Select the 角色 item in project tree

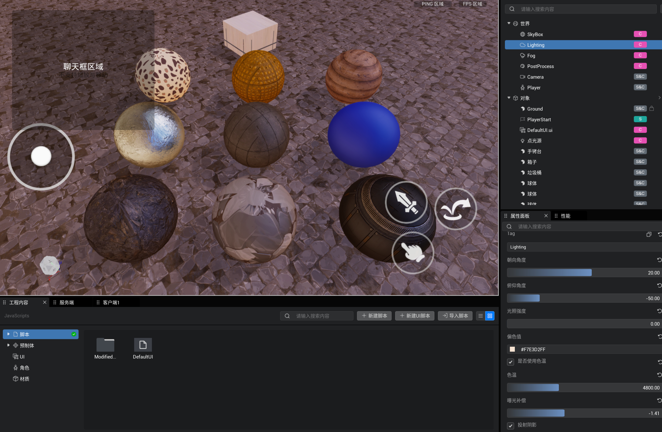coord(24,368)
